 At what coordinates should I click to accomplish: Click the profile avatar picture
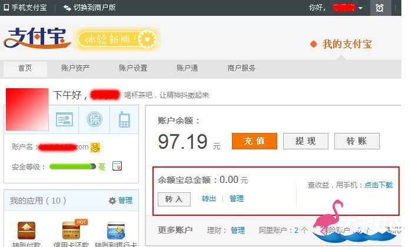27,109
